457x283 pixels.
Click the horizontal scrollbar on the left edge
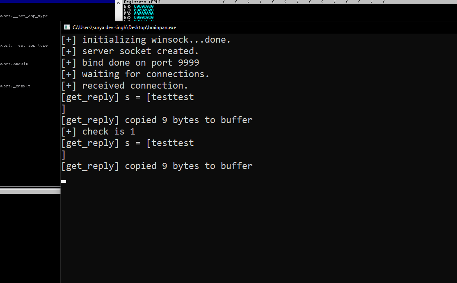[x=30, y=190]
